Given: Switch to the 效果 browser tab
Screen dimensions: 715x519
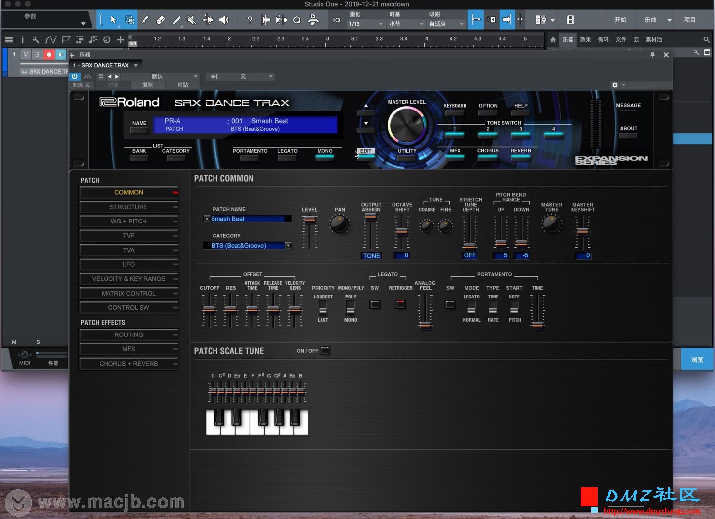Looking at the screenshot, I should tap(585, 39).
